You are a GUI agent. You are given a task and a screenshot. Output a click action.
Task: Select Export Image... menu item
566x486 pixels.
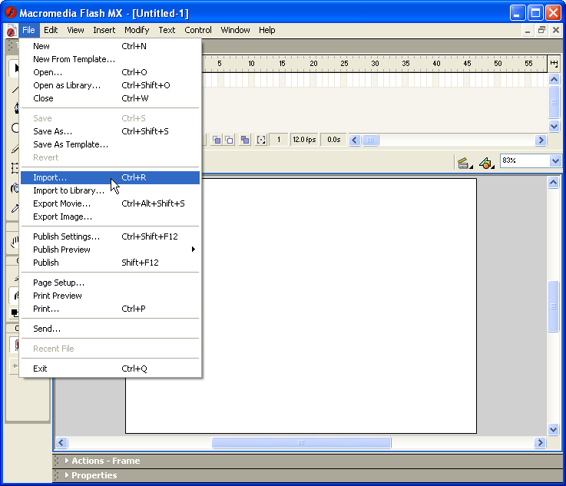[110, 217]
